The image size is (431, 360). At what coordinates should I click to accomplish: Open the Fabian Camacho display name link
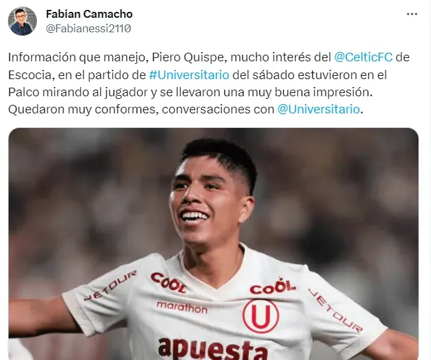click(x=89, y=14)
